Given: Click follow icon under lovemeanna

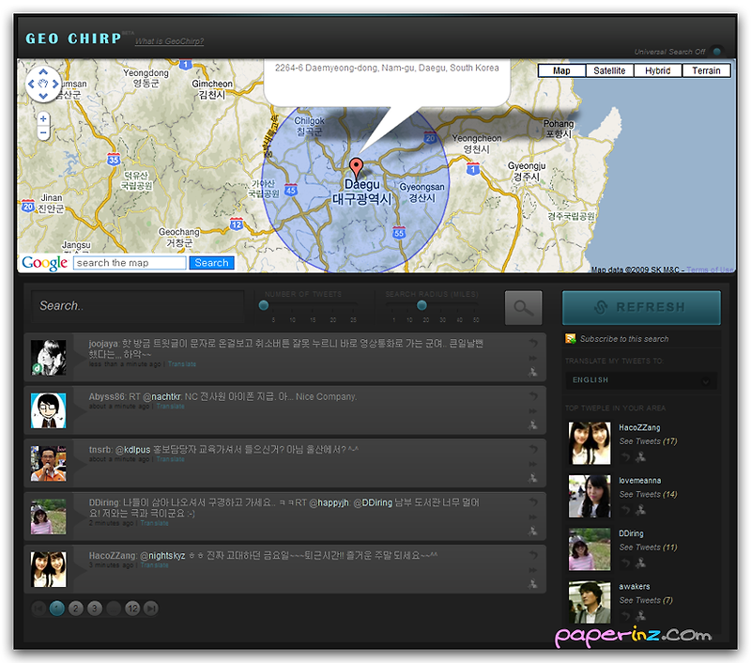Looking at the screenshot, I should pyautogui.click(x=640, y=511).
